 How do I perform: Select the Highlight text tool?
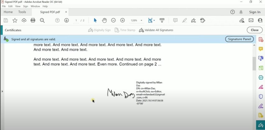pyautogui.click(x=185, y=20)
